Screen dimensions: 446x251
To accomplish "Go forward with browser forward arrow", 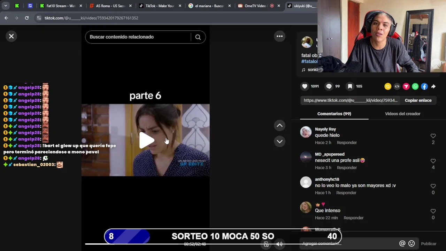I will coord(16,18).
